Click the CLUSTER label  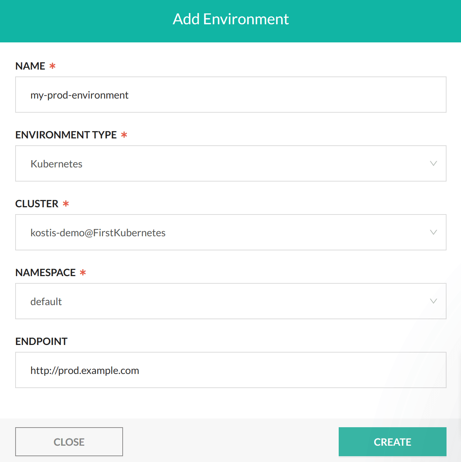click(37, 204)
